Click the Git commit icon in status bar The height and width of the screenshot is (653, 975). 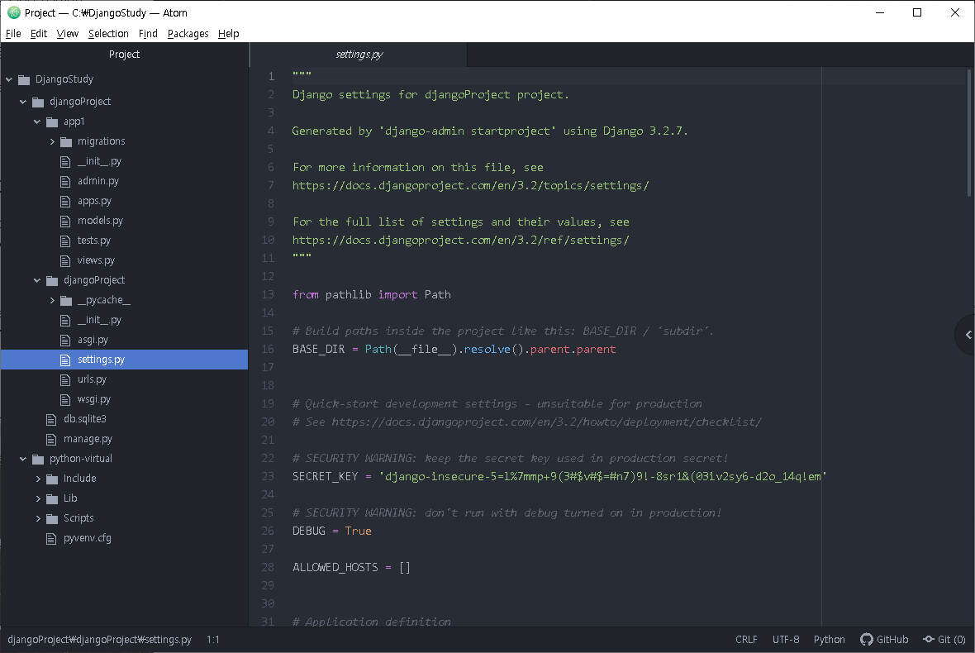click(929, 639)
